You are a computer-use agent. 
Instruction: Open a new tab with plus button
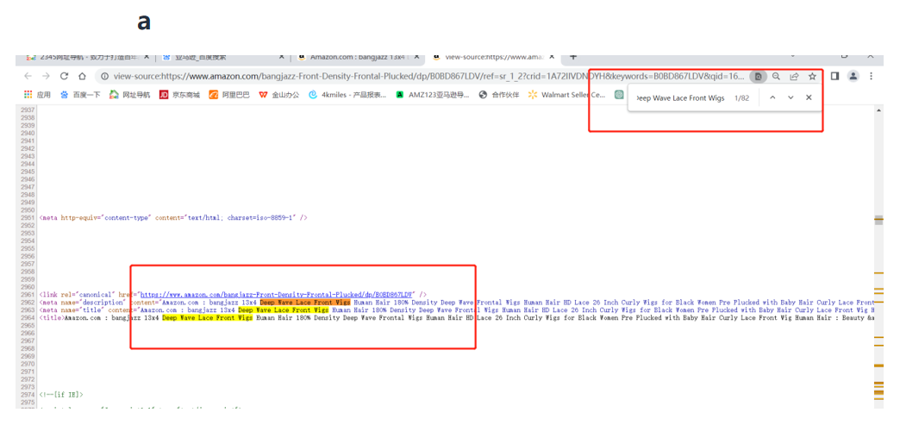point(573,57)
